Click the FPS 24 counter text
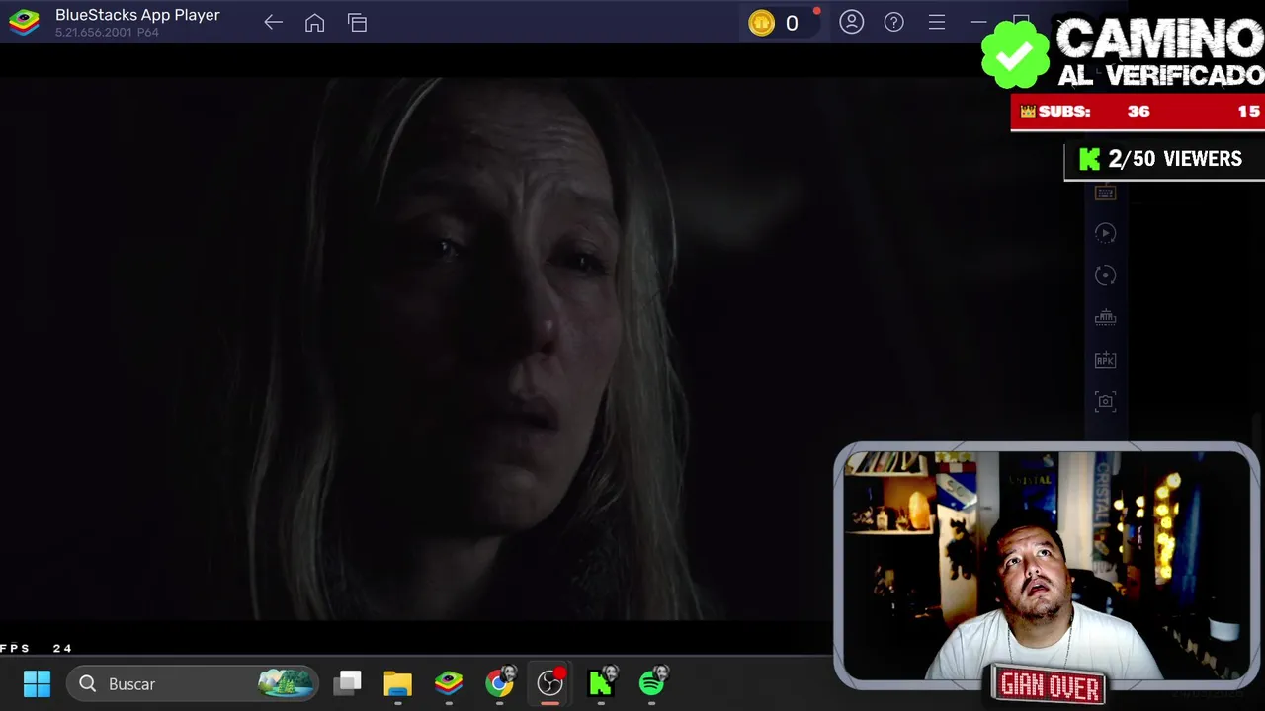Viewport: 1265px width, 711px height. coord(37,648)
